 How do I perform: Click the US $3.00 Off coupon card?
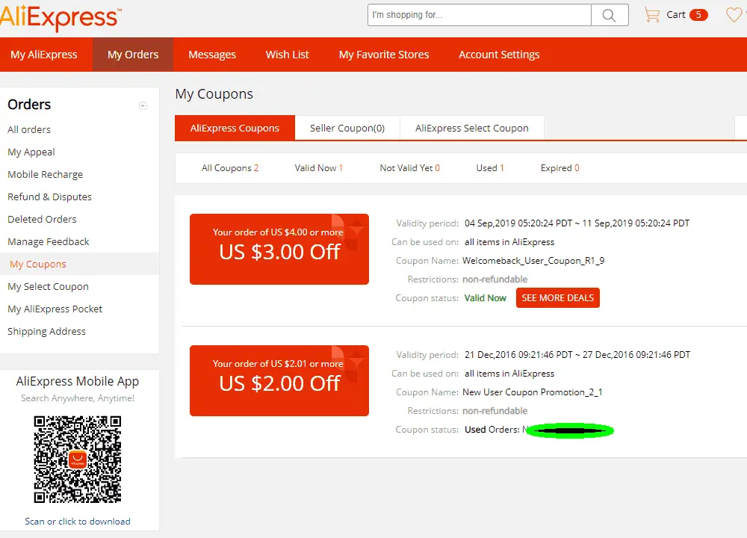(279, 250)
